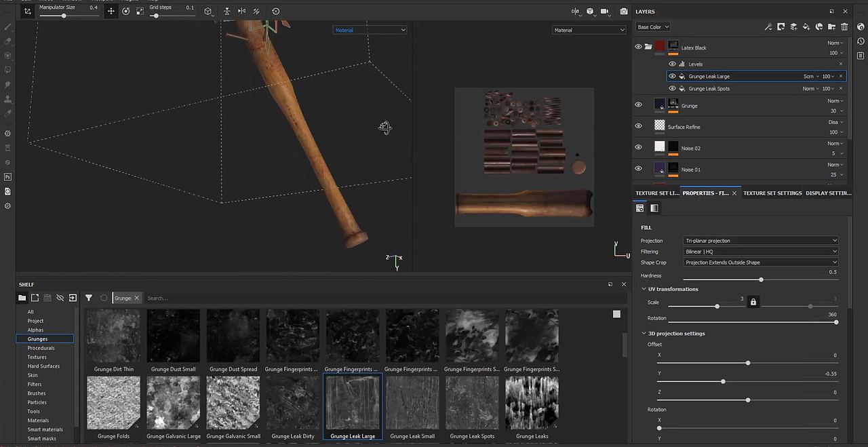
Task: Collapse the 3D projection settings section
Action: click(644, 334)
